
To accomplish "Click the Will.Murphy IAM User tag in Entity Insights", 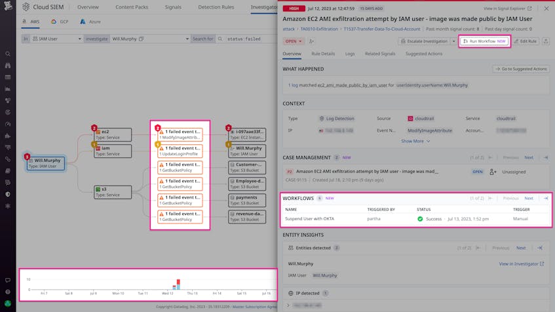I will tap(324, 275).
